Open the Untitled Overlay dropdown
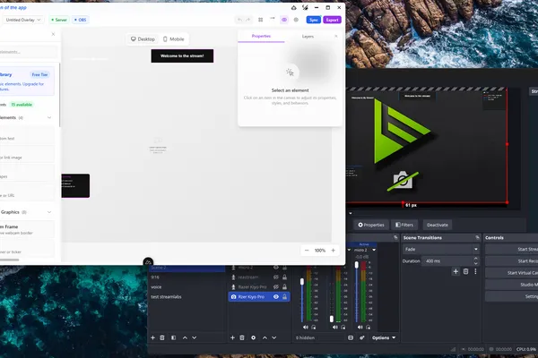This screenshot has height=358, width=538. [x=23, y=20]
